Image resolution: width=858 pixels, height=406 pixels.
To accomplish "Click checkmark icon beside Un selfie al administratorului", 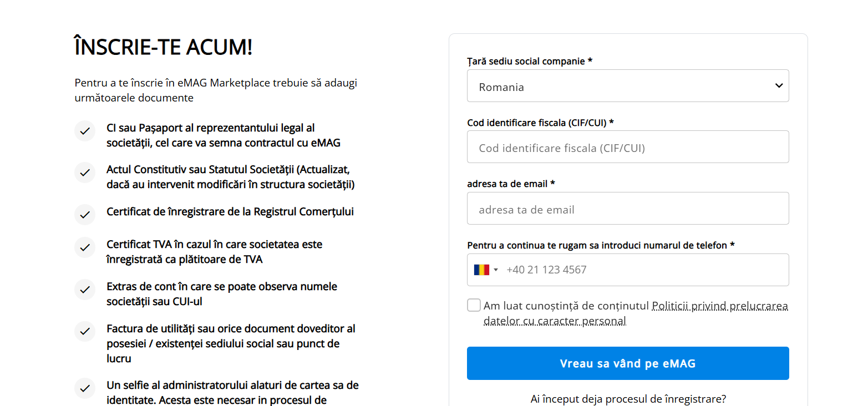I will [x=85, y=388].
